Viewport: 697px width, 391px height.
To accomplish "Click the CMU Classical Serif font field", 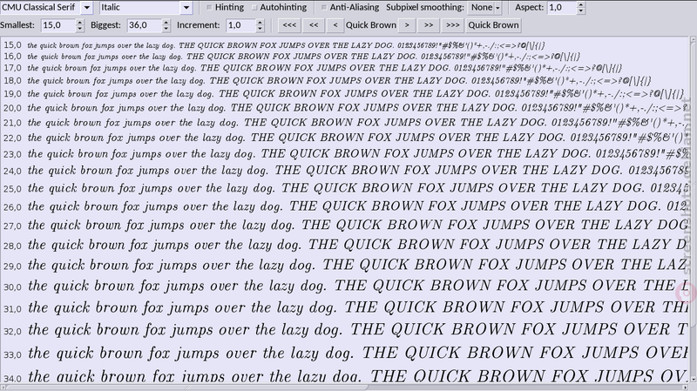I will click(40, 8).
